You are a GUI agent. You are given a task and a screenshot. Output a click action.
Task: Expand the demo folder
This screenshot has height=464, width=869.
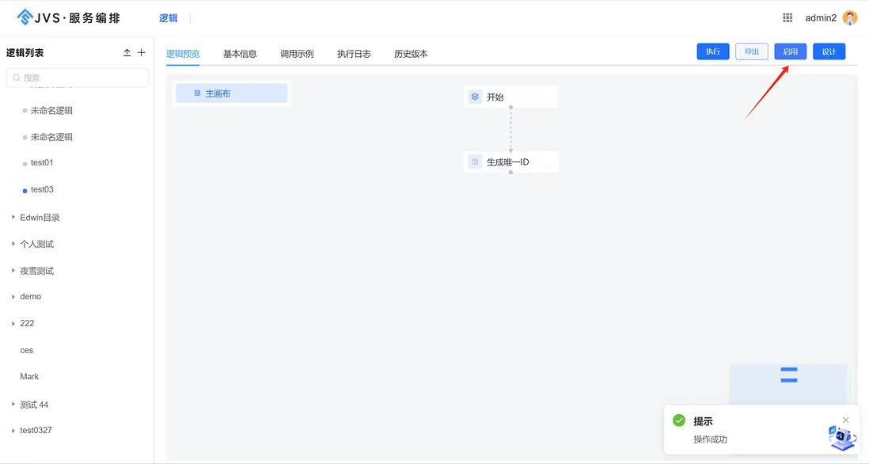(13, 297)
